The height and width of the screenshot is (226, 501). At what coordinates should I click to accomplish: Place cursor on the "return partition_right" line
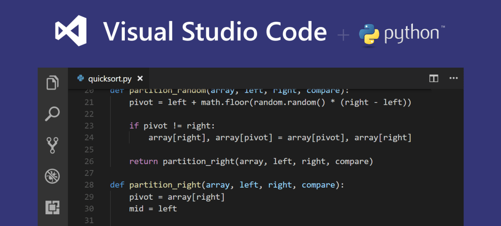point(251,161)
